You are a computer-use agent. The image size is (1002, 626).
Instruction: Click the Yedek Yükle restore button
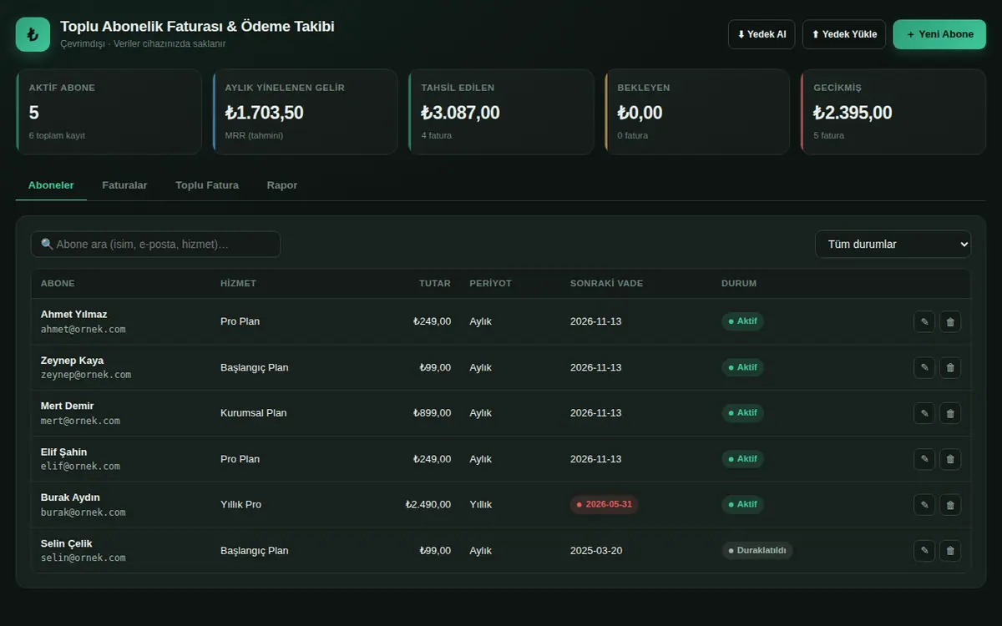tap(844, 34)
